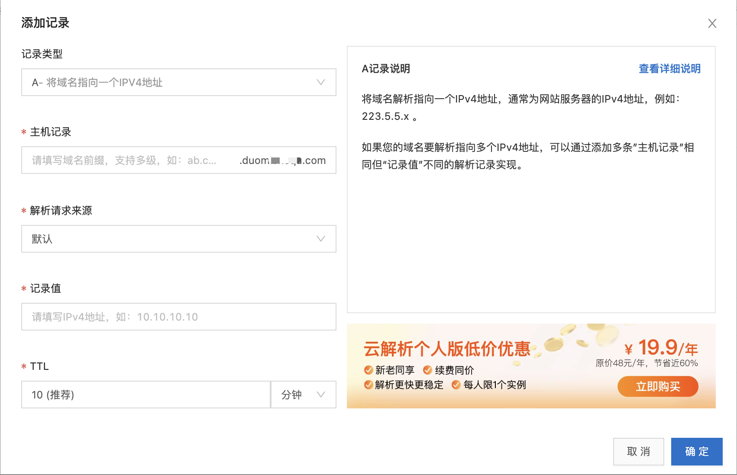Screen dimensions: 737x475
Task: Click the checkmark icon beside 解析更快更稳定
Action: click(368, 385)
